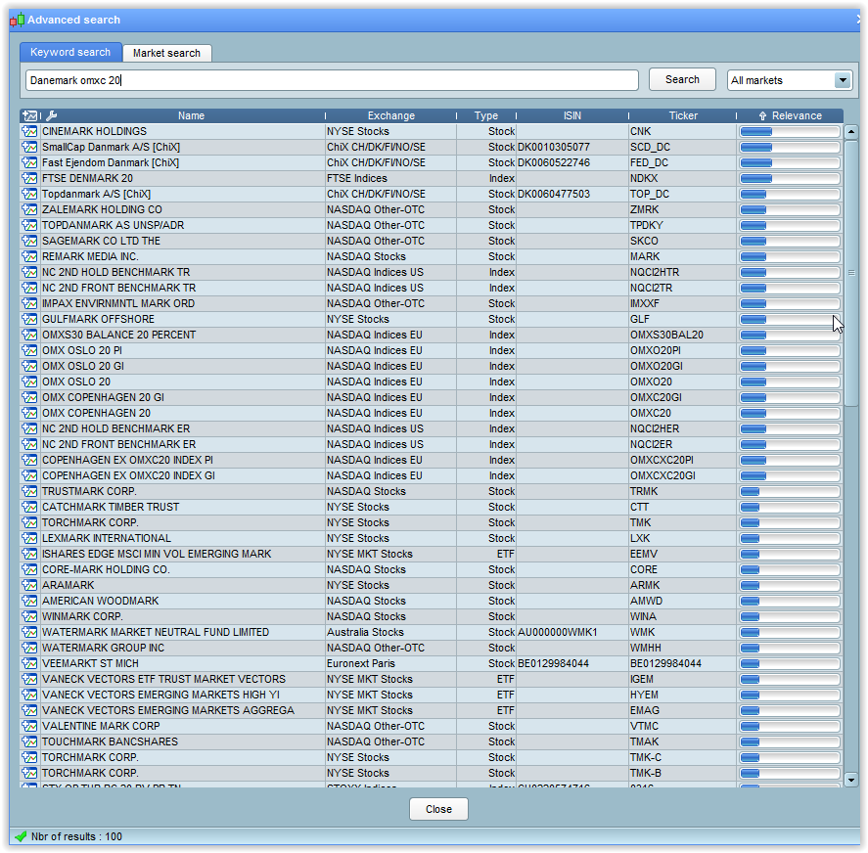868x853 pixels.
Task: Click the scrollbar down arrow
Action: pos(850,780)
